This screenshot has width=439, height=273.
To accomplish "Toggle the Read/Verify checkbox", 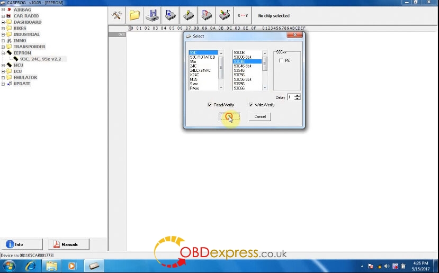I will 210,105.
